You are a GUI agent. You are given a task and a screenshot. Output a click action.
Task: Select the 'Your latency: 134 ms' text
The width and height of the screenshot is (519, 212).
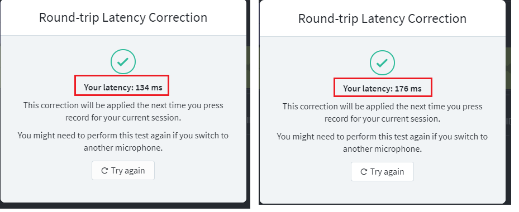coord(123,88)
